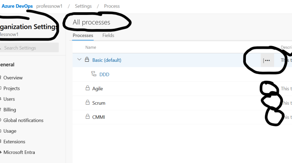Collapse the Basic (default) process row
The height and width of the screenshot is (163, 292).
[x=79, y=60]
